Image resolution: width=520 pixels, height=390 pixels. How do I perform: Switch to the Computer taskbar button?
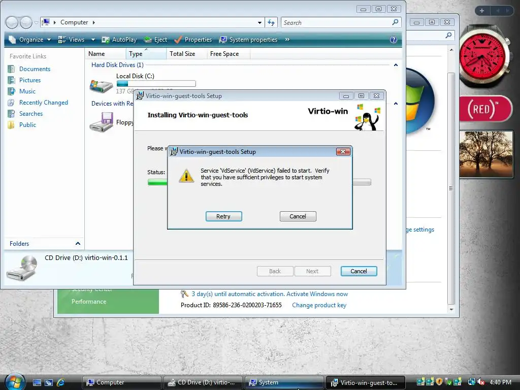click(x=121, y=382)
